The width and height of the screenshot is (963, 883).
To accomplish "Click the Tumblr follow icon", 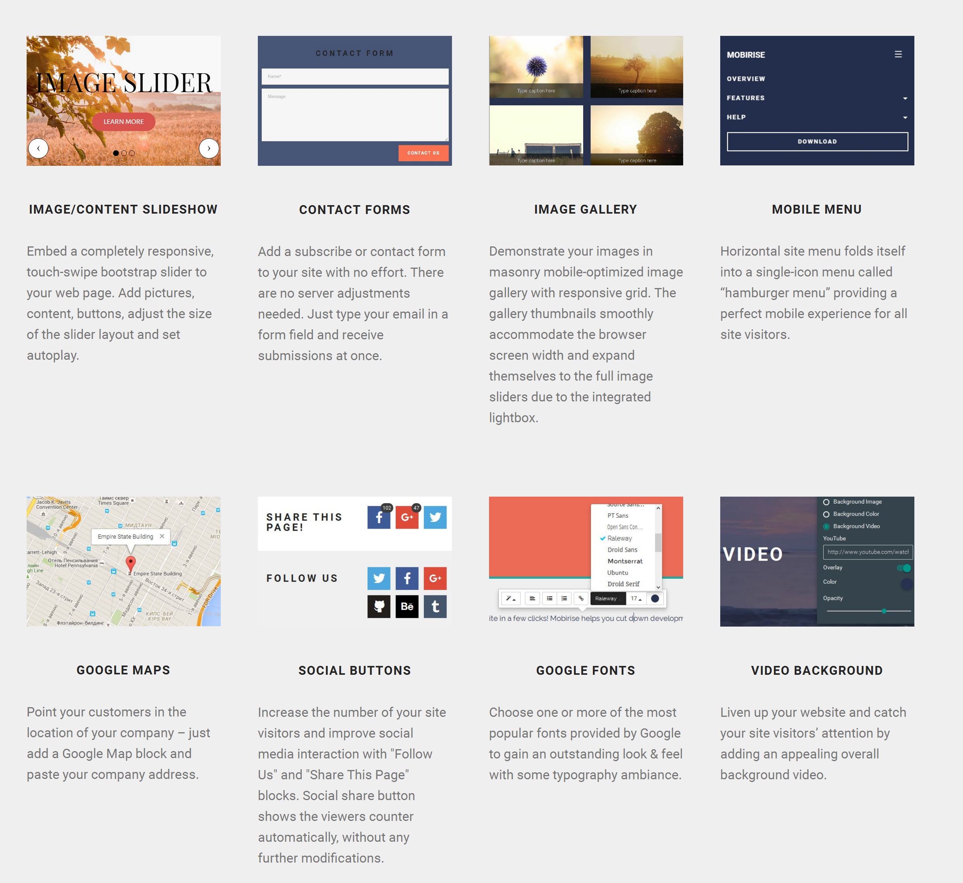I will click(435, 607).
